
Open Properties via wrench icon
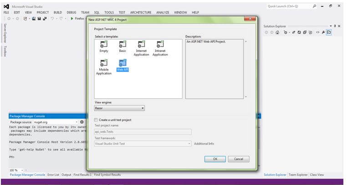tap(323, 32)
